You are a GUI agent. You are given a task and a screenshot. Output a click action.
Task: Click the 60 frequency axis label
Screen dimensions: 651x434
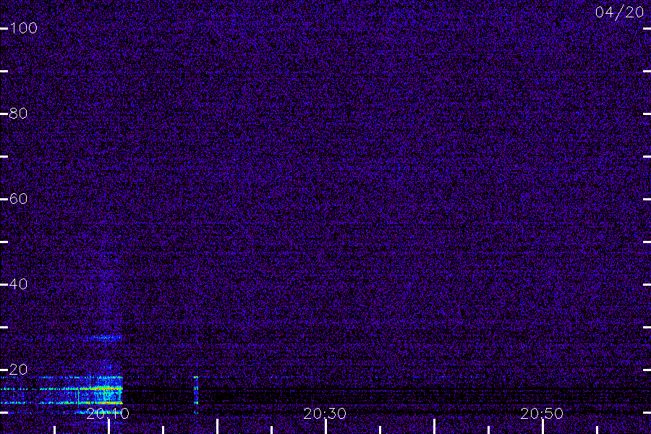18,199
